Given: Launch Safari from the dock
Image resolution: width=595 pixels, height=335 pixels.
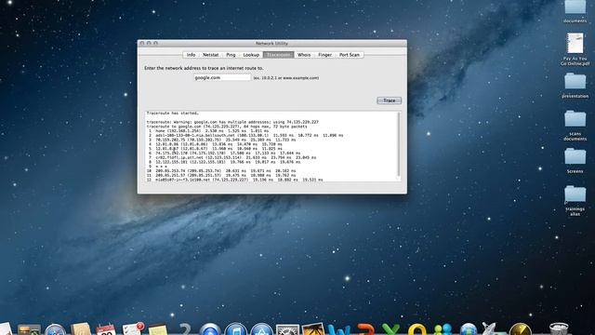Looking at the screenshot, I should (55, 329).
